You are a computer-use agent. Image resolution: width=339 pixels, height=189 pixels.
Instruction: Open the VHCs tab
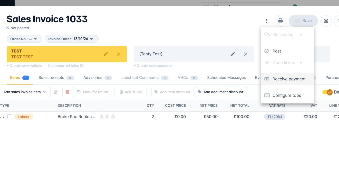point(188,78)
